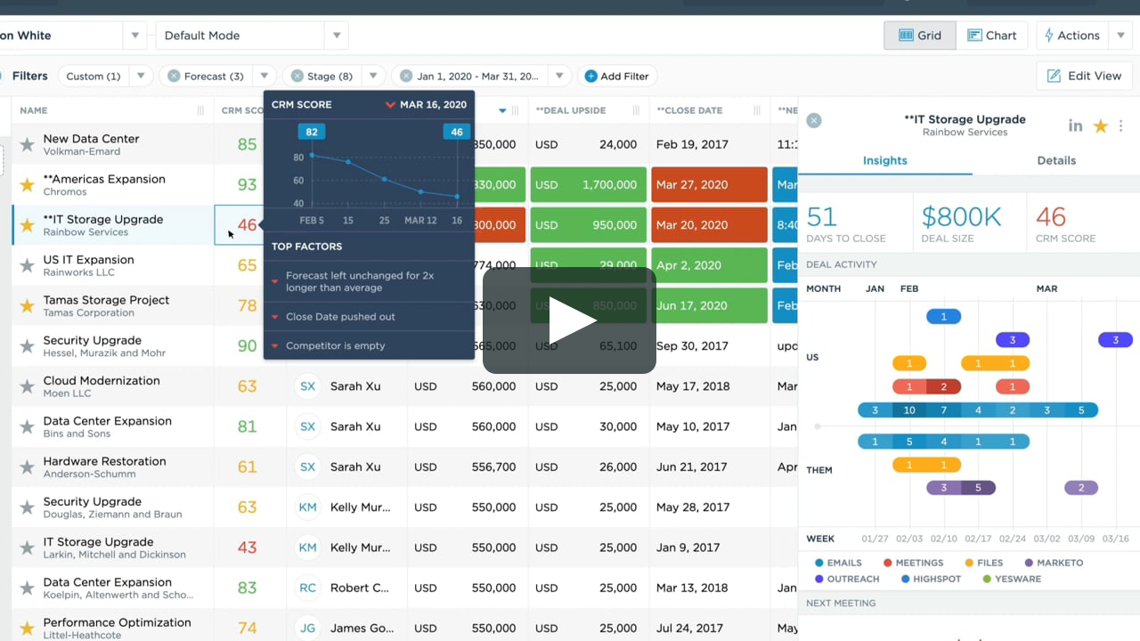Remove the Stage (8) filter

point(297,77)
